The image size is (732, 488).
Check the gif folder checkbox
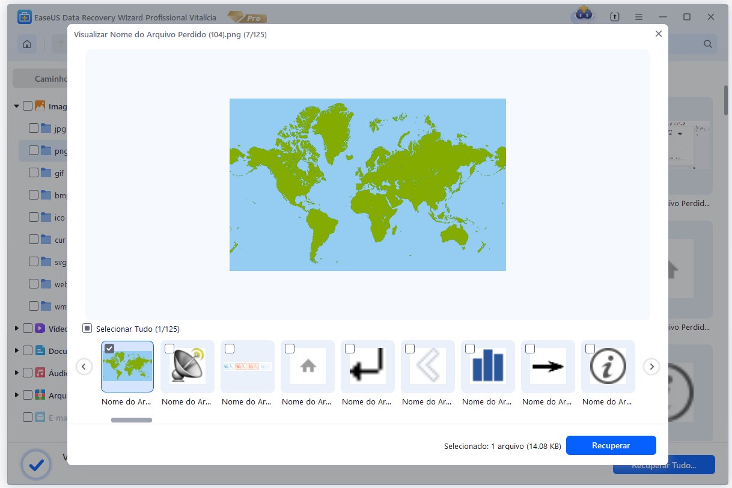click(34, 172)
